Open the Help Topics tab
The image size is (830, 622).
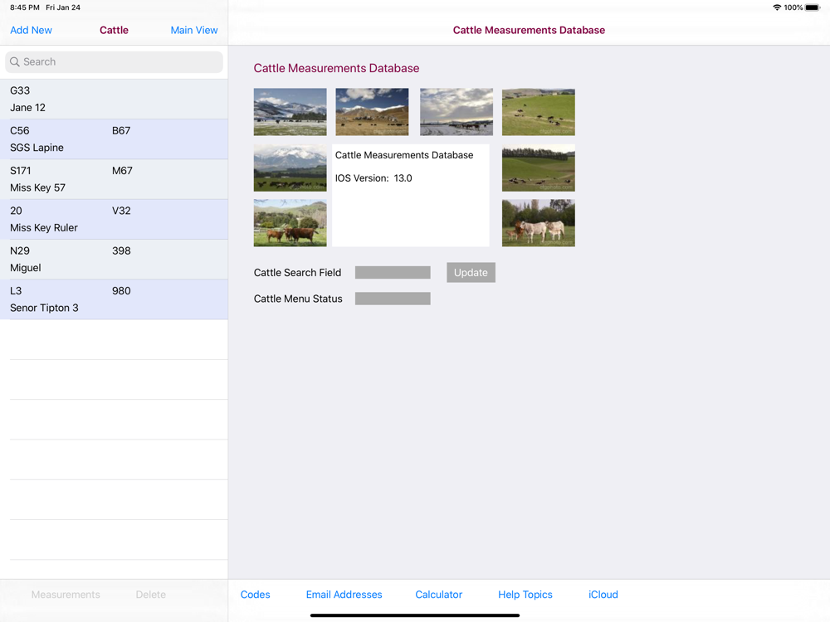525,595
